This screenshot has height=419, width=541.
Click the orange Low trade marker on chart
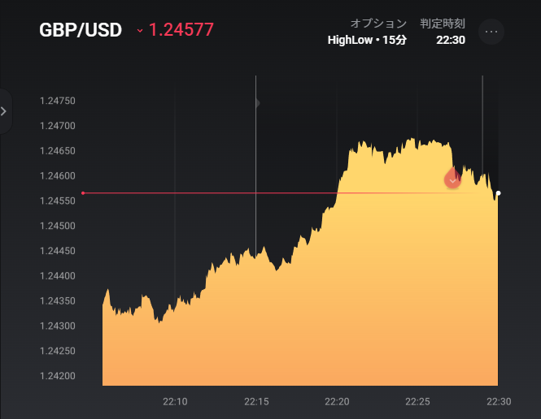[x=452, y=179]
